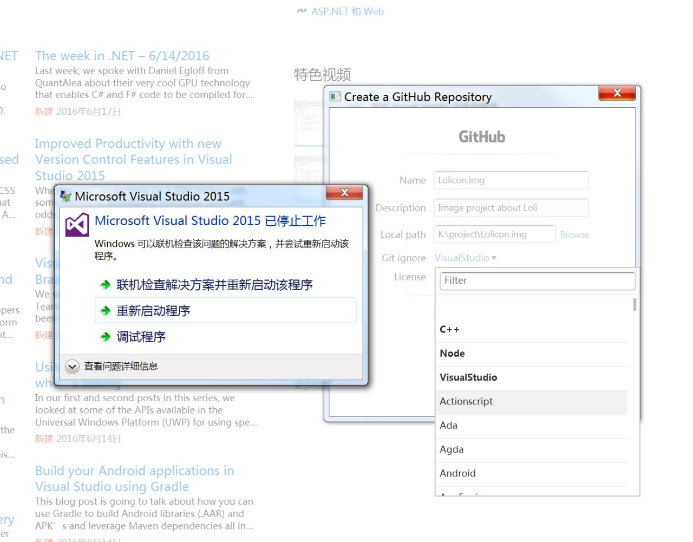Viewport: 693px width, 542px height.
Task: Click the ASP.NET 和 Web link
Action: click(348, 11)
